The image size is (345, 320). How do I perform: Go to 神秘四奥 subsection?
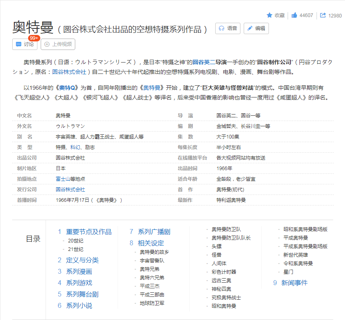pos(221,289)
